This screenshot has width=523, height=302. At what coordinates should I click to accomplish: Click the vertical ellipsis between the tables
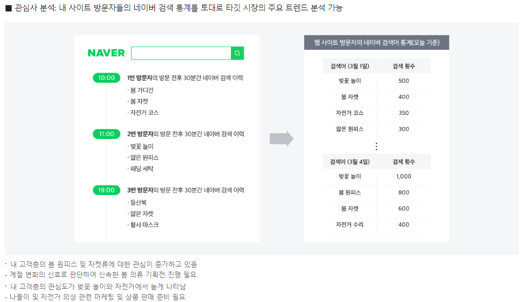376,146
